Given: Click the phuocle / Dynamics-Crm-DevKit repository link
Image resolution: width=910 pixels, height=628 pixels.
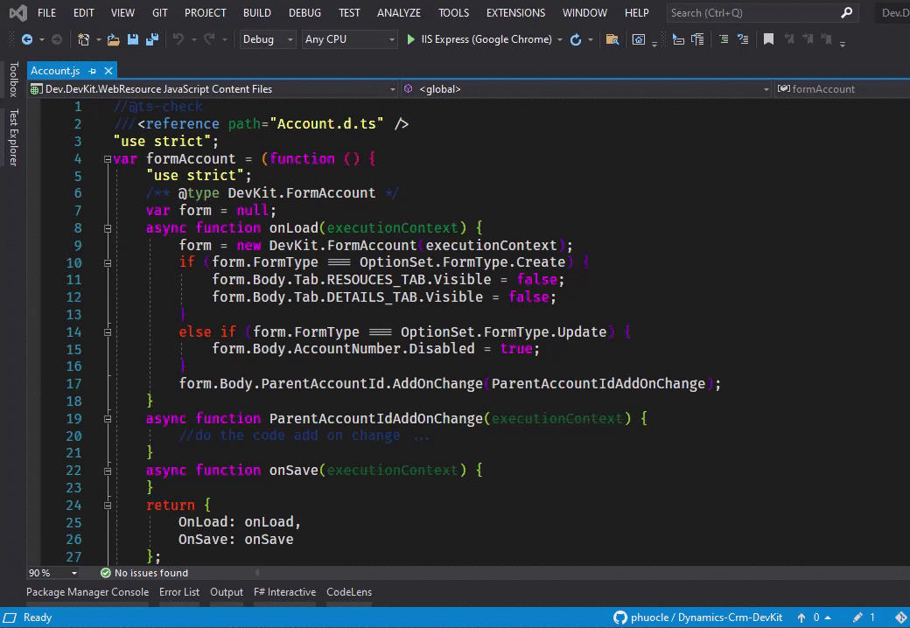Looking at the screenshot, I should pyautogui.click(x=706, y=618).
